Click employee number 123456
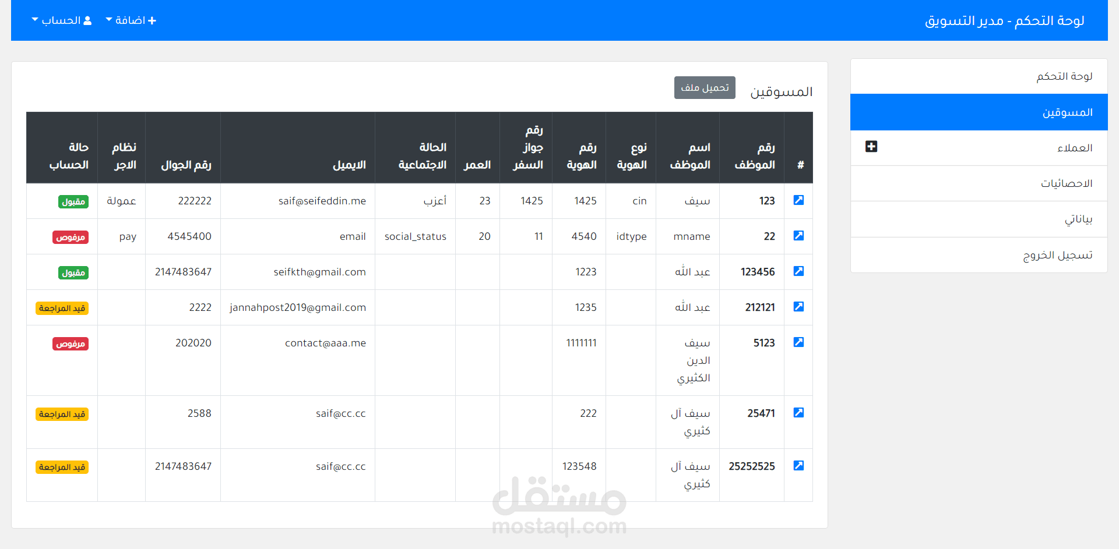The width and height of the screenshot is (1119, 549). (x=758, y=272)
